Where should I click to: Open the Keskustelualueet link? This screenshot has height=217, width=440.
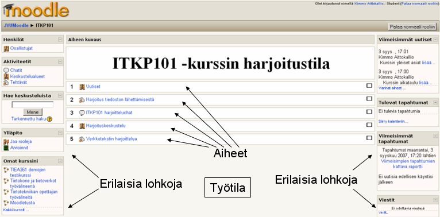27,76
